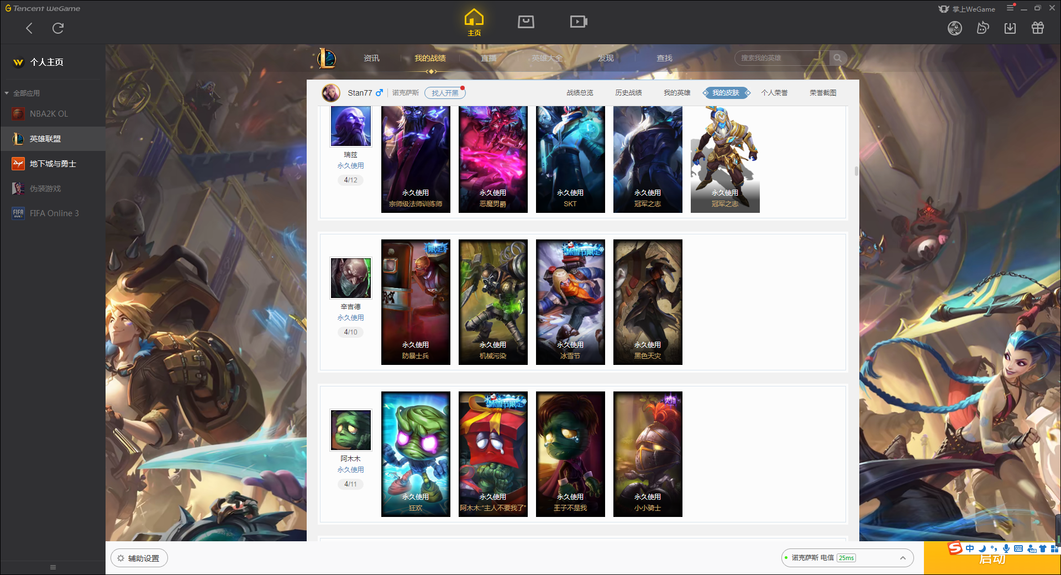This screenshot has height=575, width=1061.
Task: Open 机械污染 skin card
Action: (493, 302)
